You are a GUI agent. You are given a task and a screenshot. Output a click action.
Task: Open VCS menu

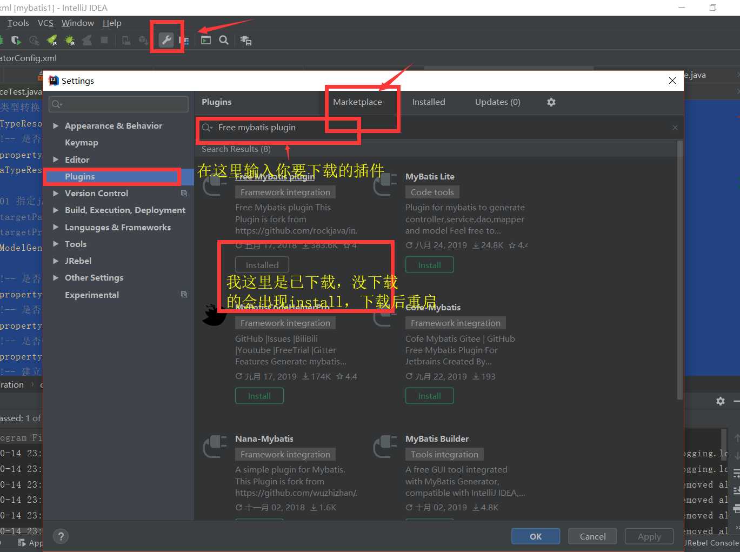click(45, 23)
